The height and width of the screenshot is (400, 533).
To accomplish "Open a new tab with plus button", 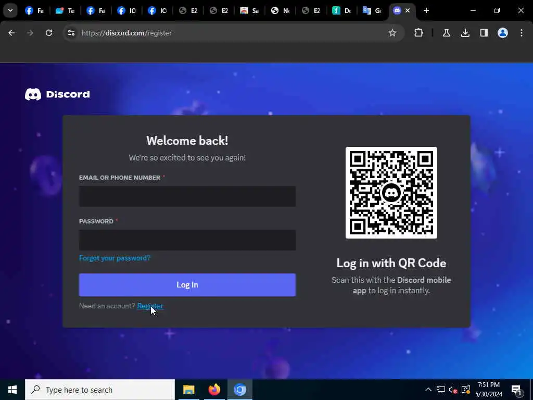I will tap(426, 10).
